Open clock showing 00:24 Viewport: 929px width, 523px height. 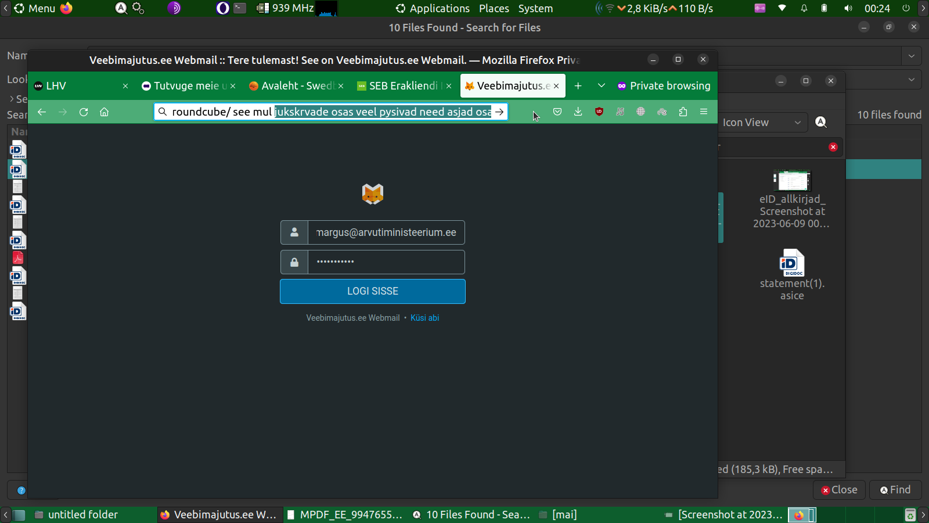[877, 8]
